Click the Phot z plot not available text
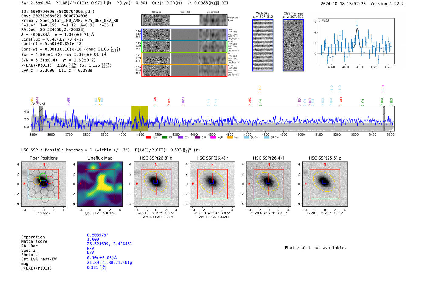Image resolution: width=425 pixels, height=289 pixels. (x=316, y=248)
